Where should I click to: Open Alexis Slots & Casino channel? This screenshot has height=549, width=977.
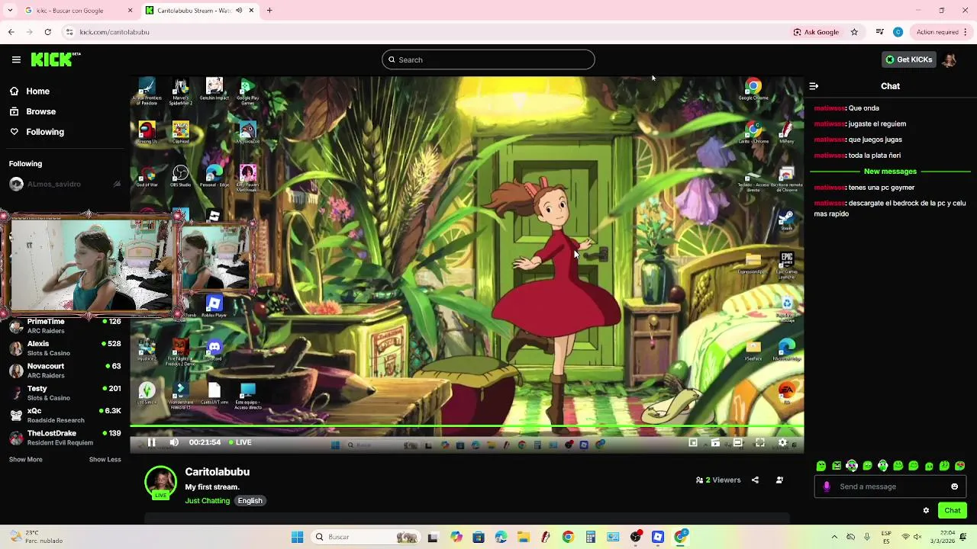(x=65, y=348)
